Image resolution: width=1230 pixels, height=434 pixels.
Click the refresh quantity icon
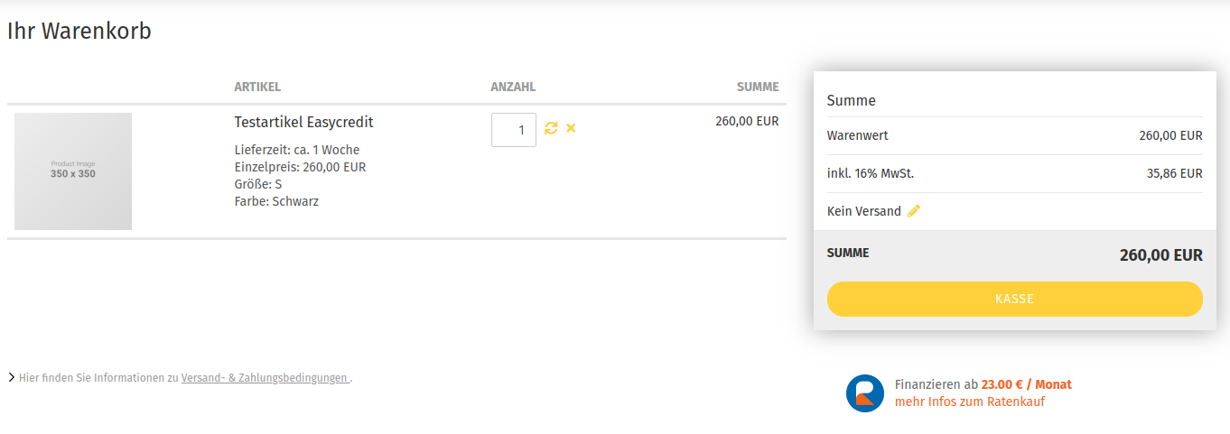(x=551, y=128)
